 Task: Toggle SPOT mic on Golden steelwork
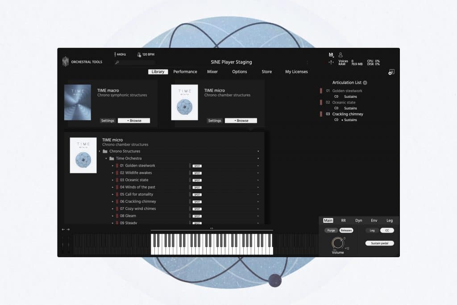(197, 166)
